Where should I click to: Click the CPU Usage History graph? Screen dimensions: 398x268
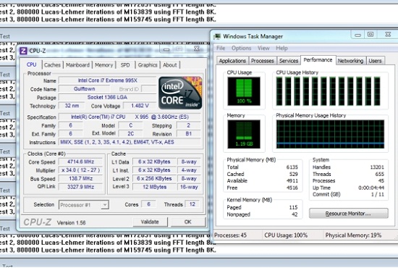click(x=329, y=91)
